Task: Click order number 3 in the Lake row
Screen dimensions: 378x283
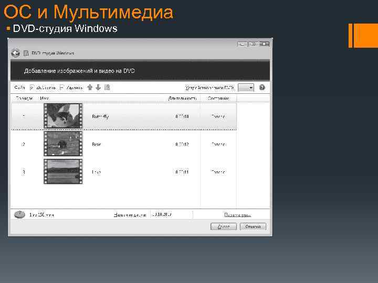Action: point(24,172)
